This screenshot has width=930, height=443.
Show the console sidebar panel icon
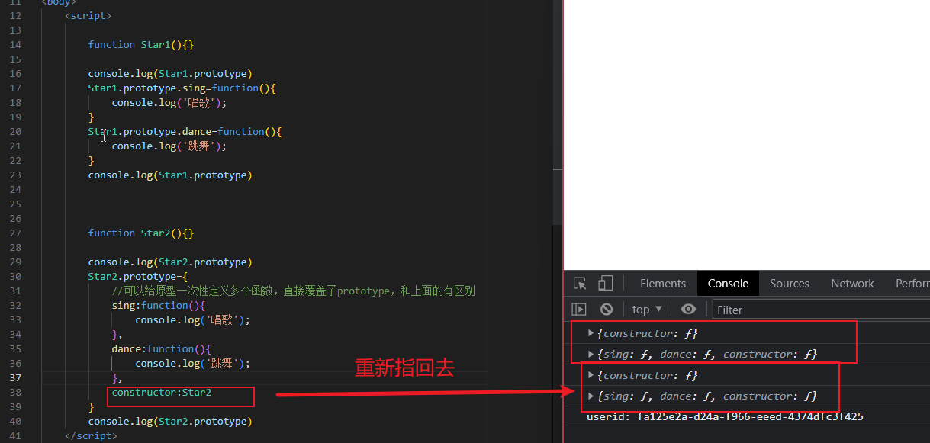[x=579, y=310]
